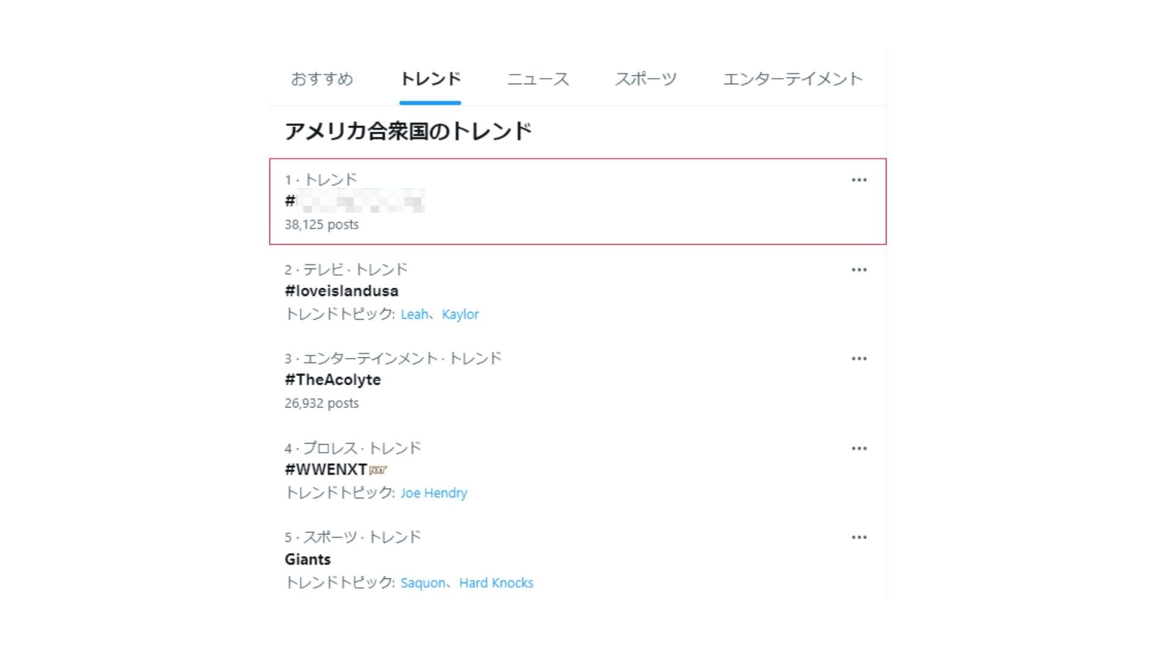Click the Joe Hendry topic link
Screen dimensions: 1156x650
(433, 493)
